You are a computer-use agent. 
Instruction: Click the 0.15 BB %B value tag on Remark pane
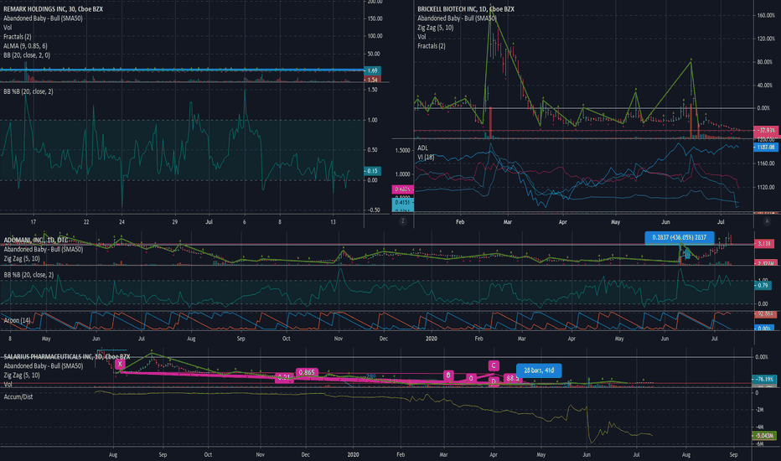[x=373, y=171]
